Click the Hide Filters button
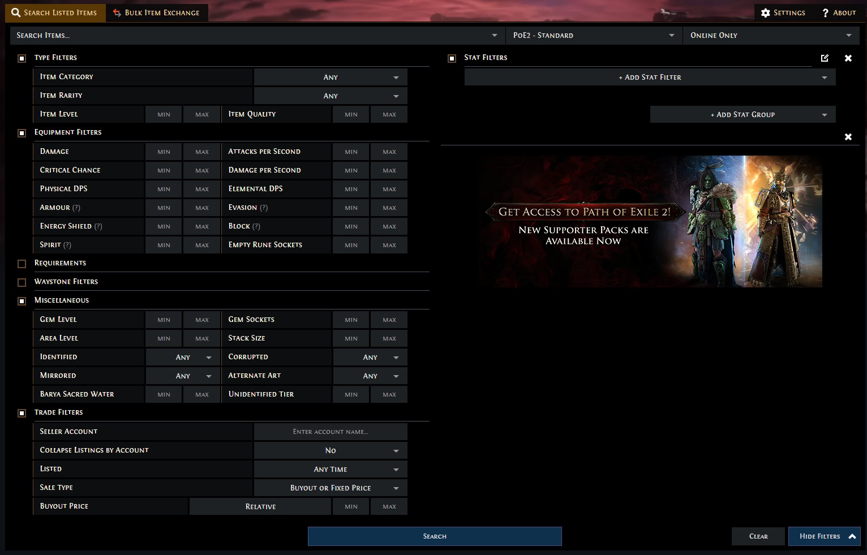 [x=824, y=536]
